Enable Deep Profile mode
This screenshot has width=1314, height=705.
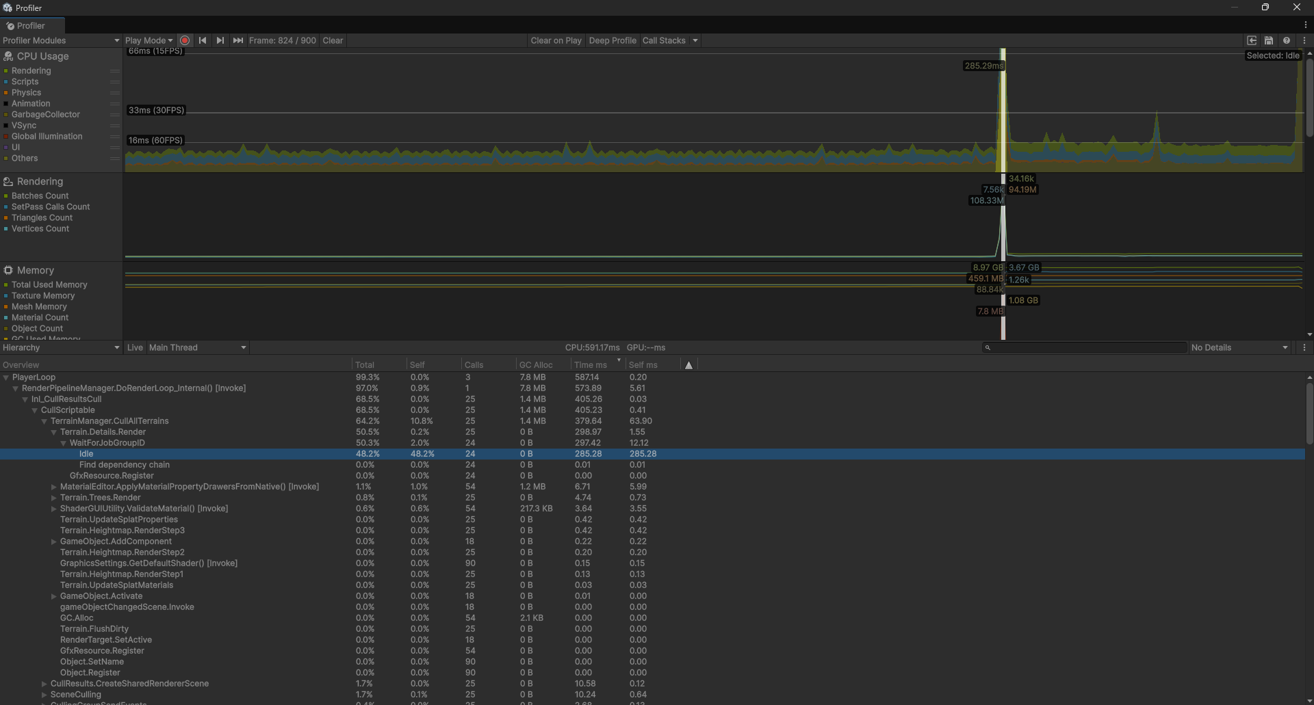tap(612, 40)
